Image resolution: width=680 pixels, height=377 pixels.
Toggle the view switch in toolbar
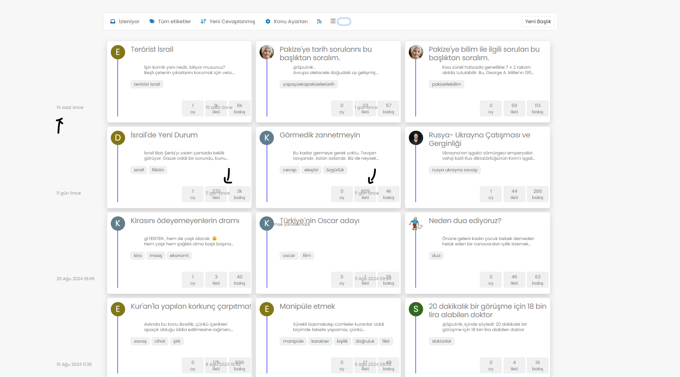point(344,21)
